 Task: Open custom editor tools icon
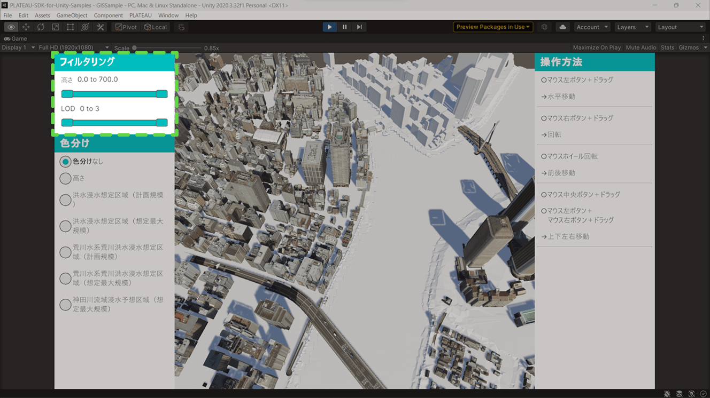coord(100,27)
